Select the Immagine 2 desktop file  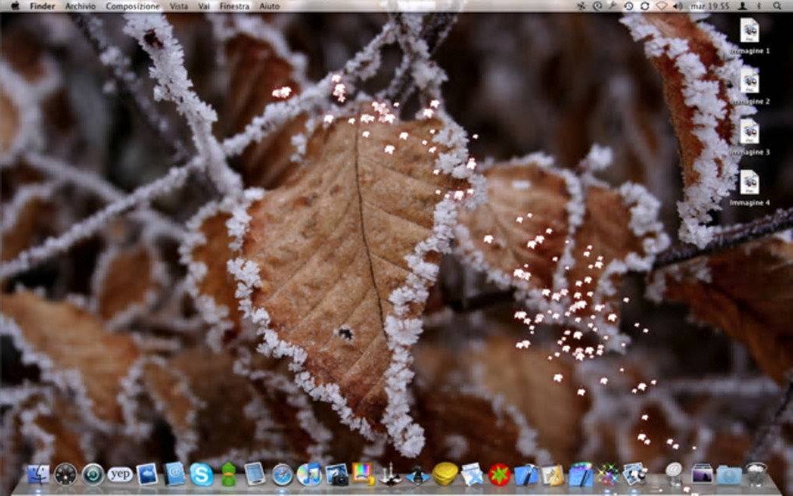749,86
